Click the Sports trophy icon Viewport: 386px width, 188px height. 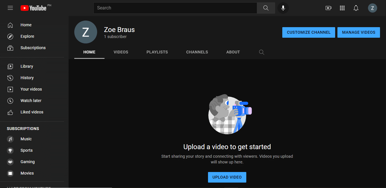coord(10,151)
